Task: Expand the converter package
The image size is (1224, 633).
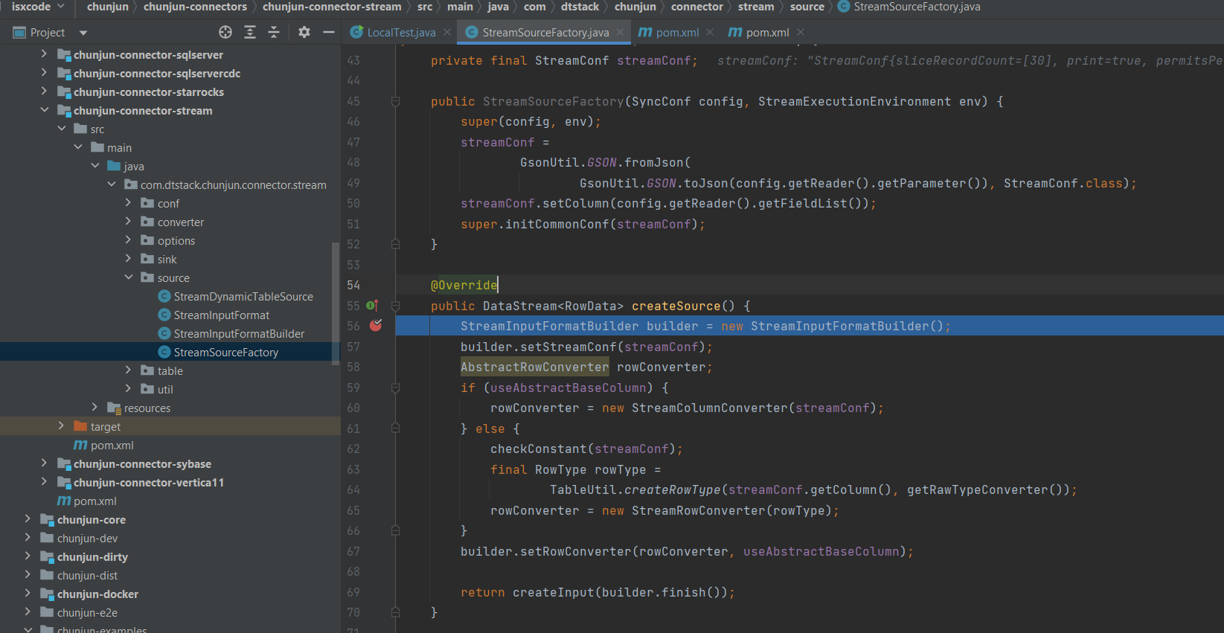Action: 128,222
